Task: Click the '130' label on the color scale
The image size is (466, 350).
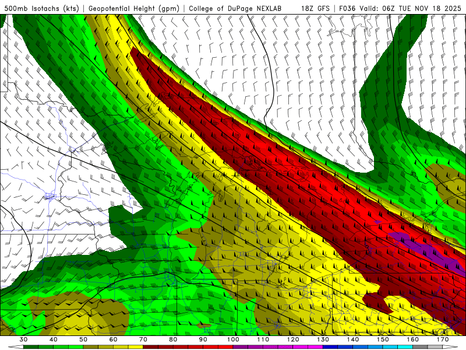Action: click(323, 339)
